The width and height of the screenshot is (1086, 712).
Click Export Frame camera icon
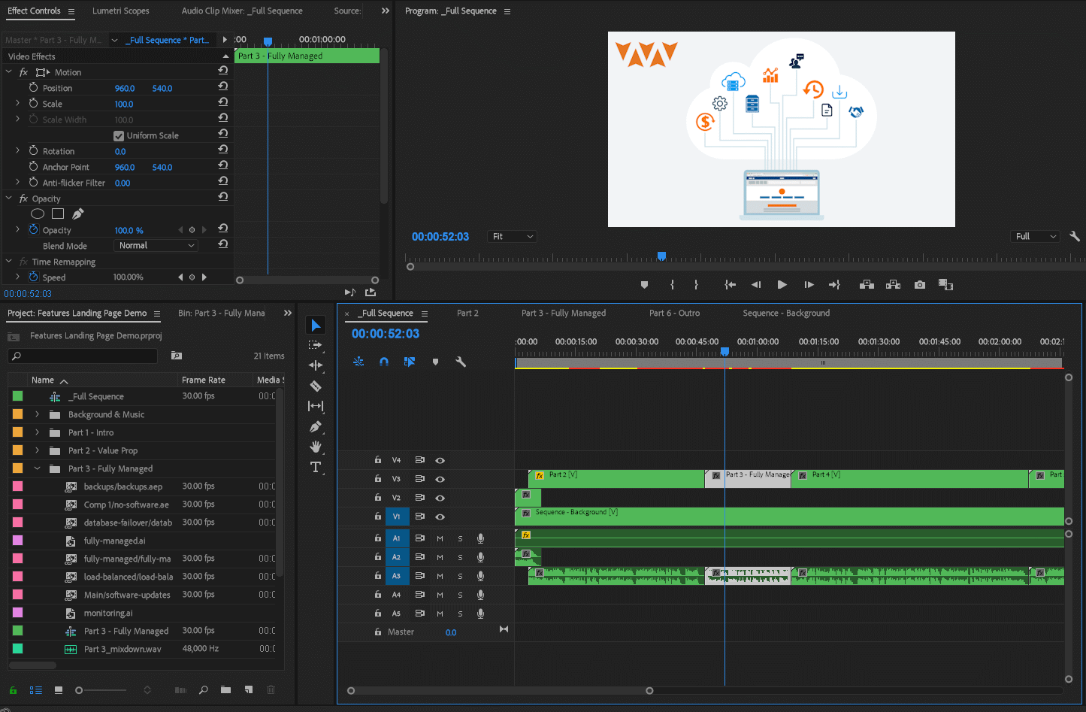[920, 285]
